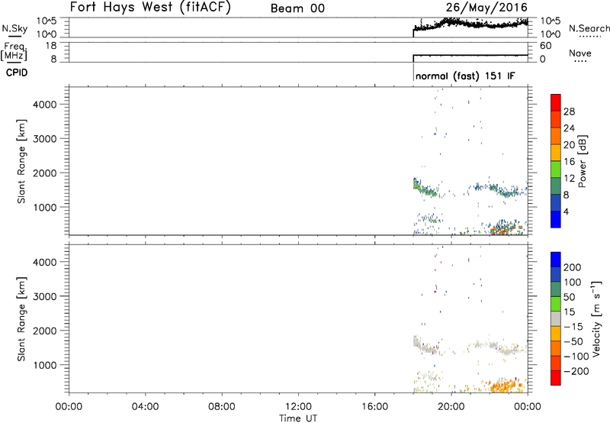Click the power panel 'Slant Range [km]' label
Image resolution: width=610 pixels, height=423 pixels.
point(21,161)
